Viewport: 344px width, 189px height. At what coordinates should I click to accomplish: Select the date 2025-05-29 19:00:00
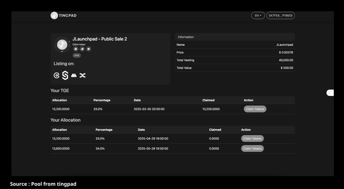[153, 149]
